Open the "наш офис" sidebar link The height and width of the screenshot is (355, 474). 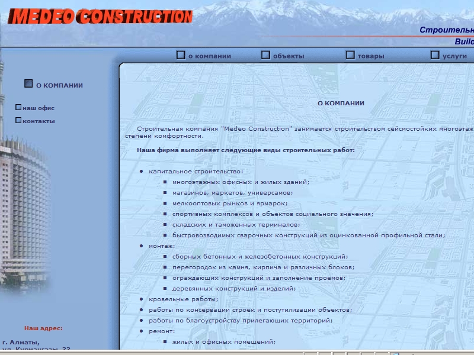tap(39, 108)
